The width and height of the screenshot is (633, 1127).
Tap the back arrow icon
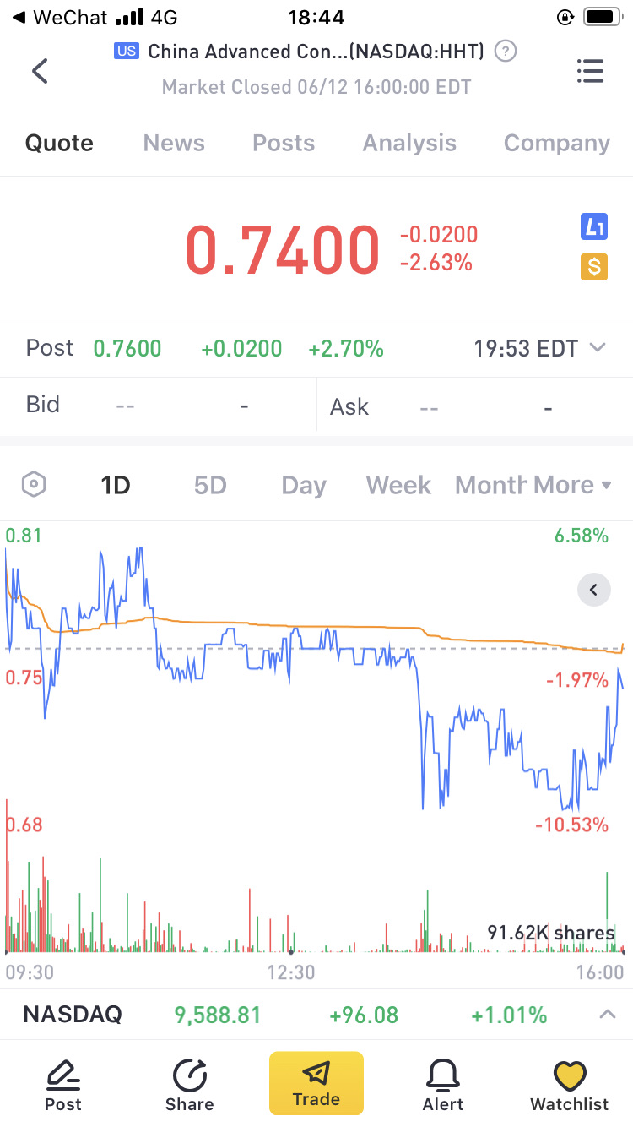click(40, 71)
